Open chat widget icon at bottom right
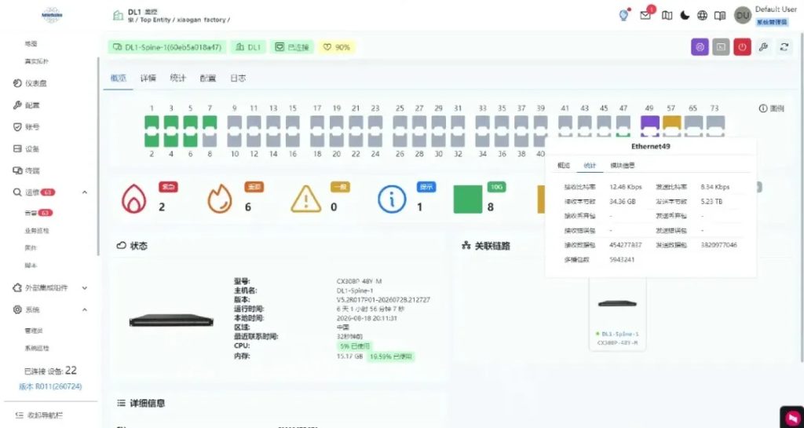Image resolution: width=804 pixels, height=428 pixels. click(x=792, y=416)
